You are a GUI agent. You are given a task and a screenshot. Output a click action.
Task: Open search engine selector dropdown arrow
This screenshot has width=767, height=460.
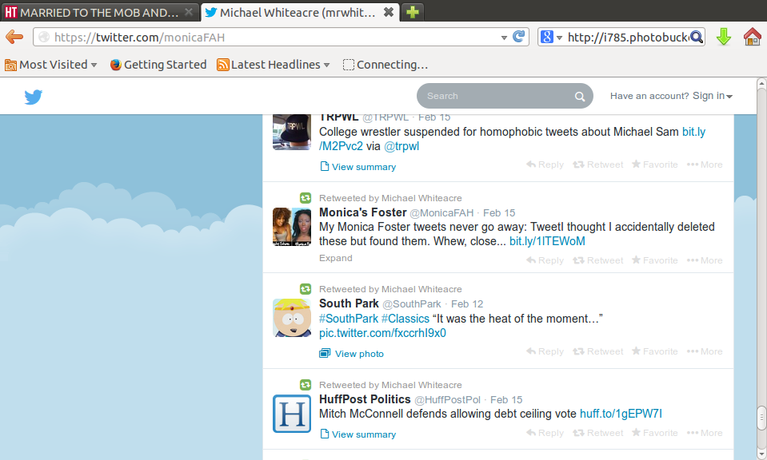point(559,38)
